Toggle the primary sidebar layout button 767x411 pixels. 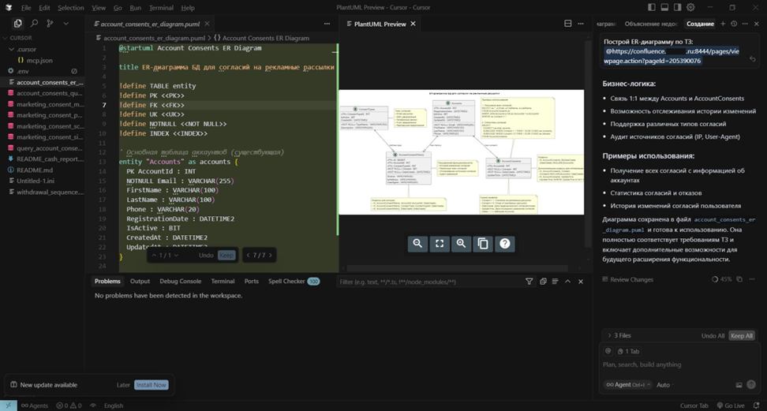652,7
